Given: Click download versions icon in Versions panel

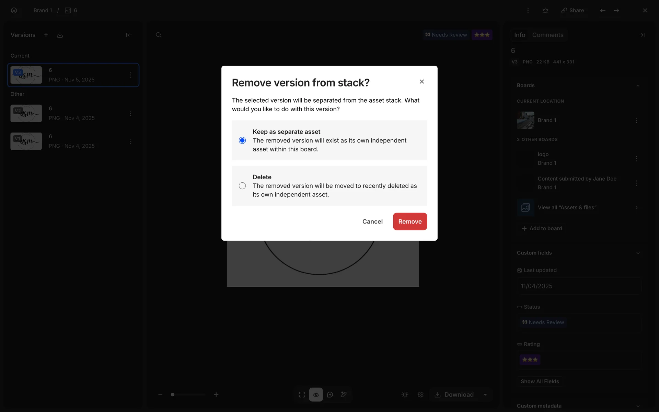Looking at the screenshot, I should click(60, 35).
